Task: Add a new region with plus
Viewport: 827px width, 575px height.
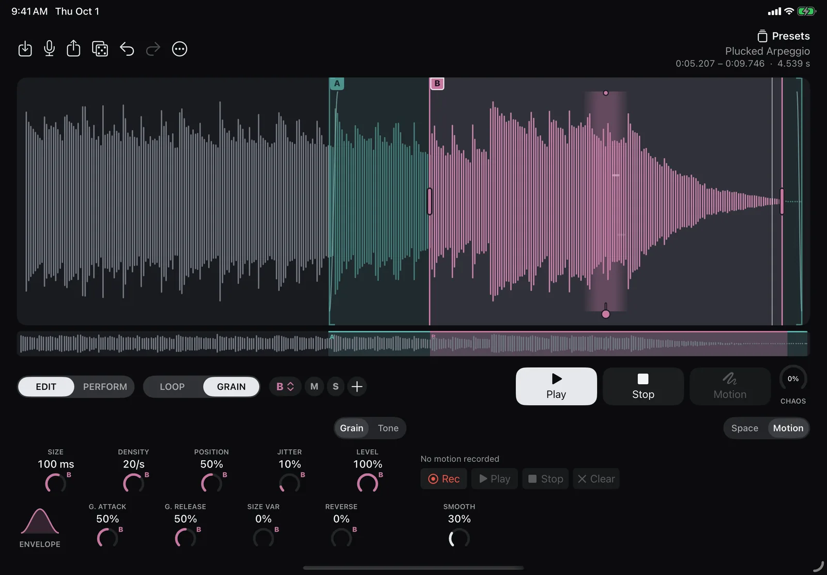Action: (357, 387)
